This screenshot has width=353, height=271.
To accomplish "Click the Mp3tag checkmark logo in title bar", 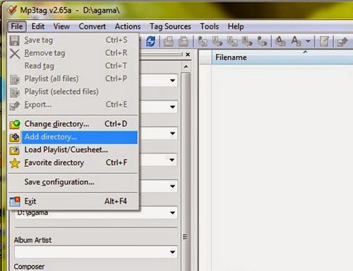I will [x=11, y=10].
